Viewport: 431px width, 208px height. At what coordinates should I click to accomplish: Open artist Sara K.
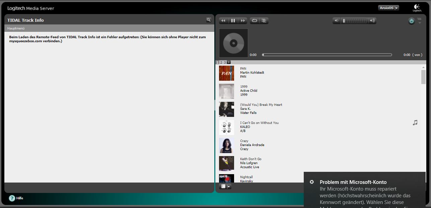(245, 109)
